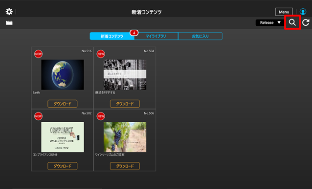Viewport: 312px width, 189px height.
Task: Click the magnifier search icon
Action: pyautogui.click(x=292, y=22)
